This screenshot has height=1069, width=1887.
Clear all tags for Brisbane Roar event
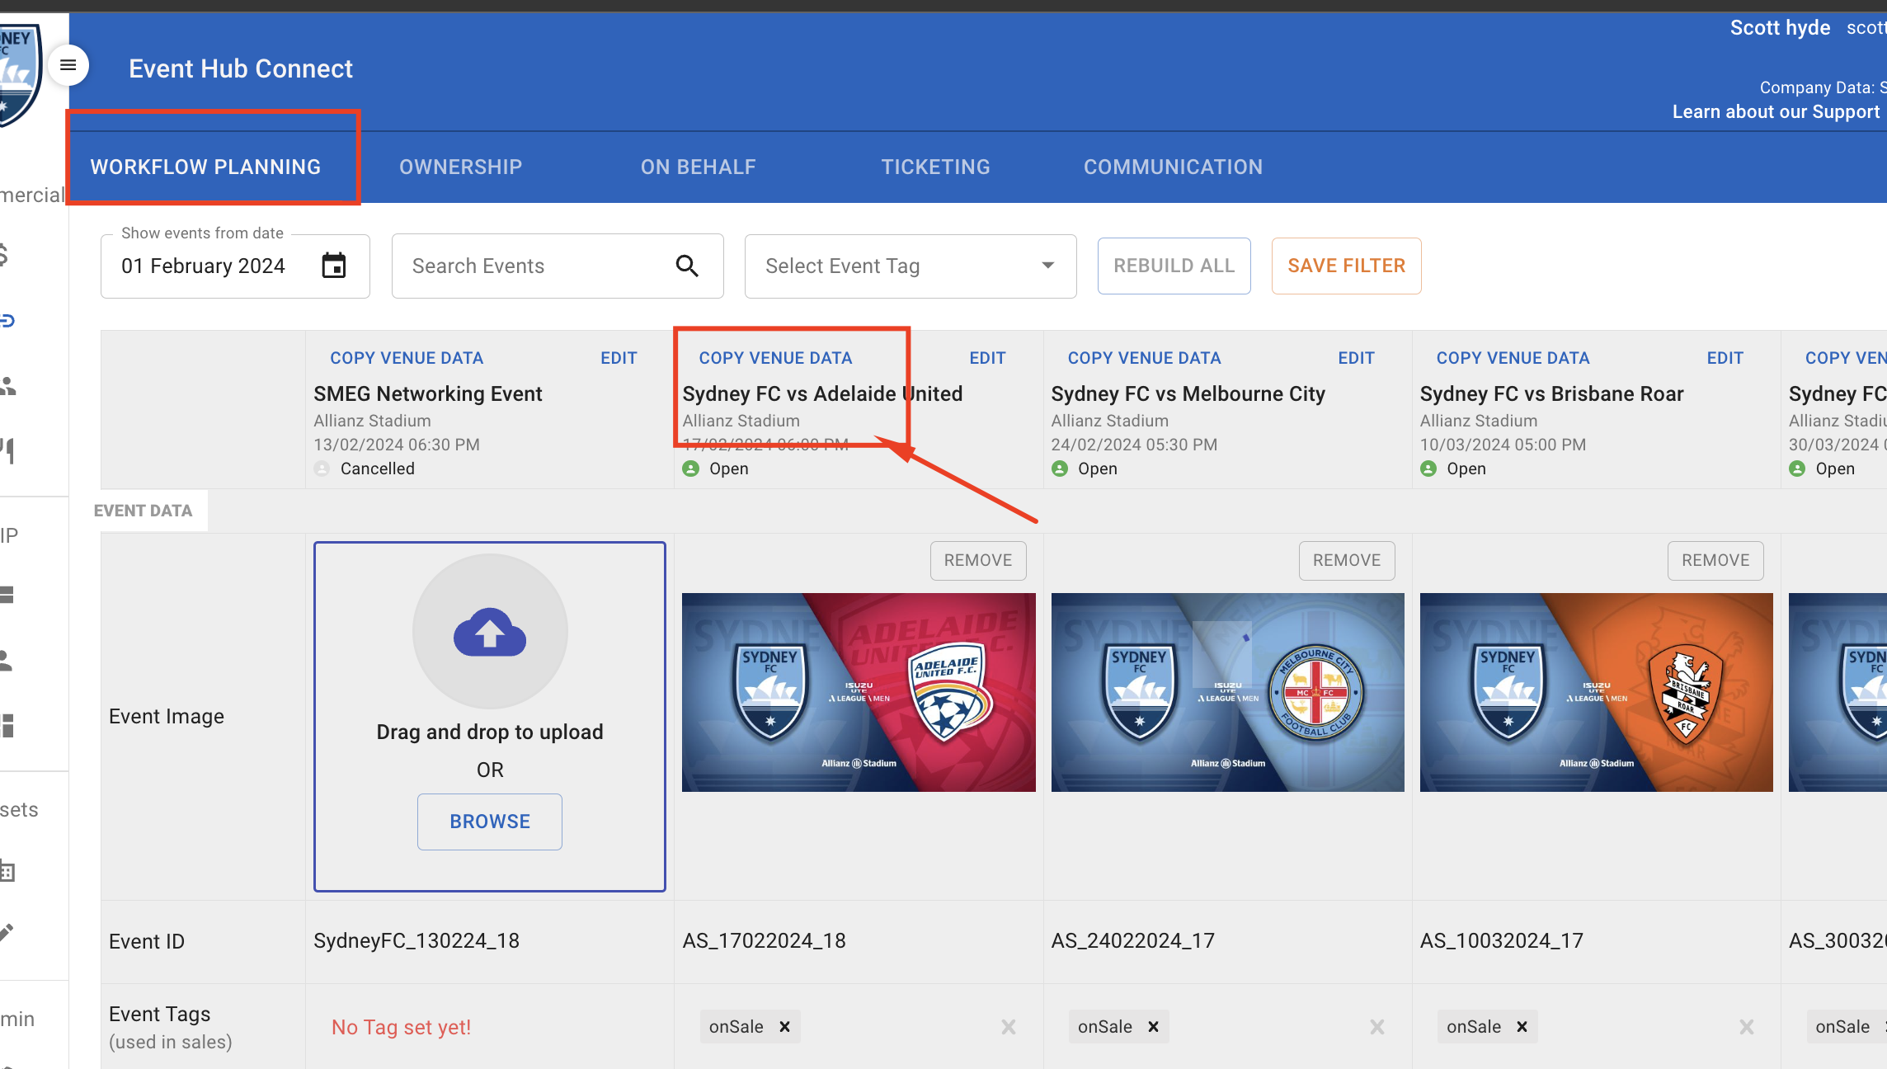(x=1746, y=1027)
